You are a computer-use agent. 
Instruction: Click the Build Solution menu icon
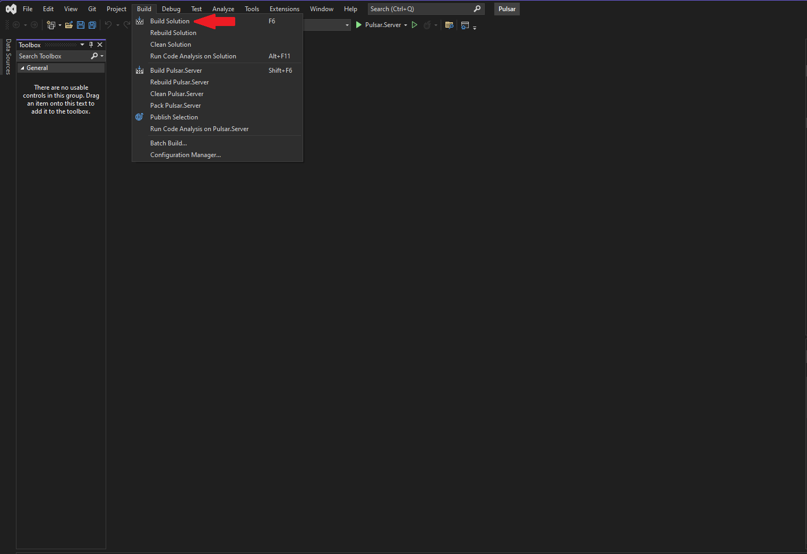click(x=140, y=21)
